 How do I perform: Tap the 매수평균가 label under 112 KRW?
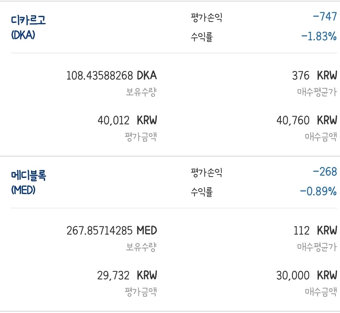[317, 247]
